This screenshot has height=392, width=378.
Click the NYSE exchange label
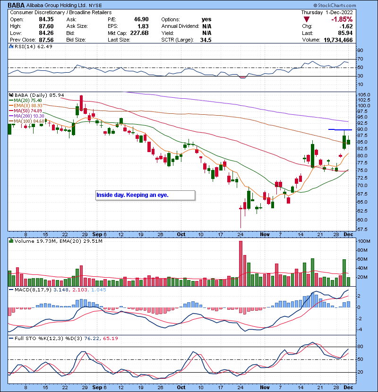(x=95, y=5)
